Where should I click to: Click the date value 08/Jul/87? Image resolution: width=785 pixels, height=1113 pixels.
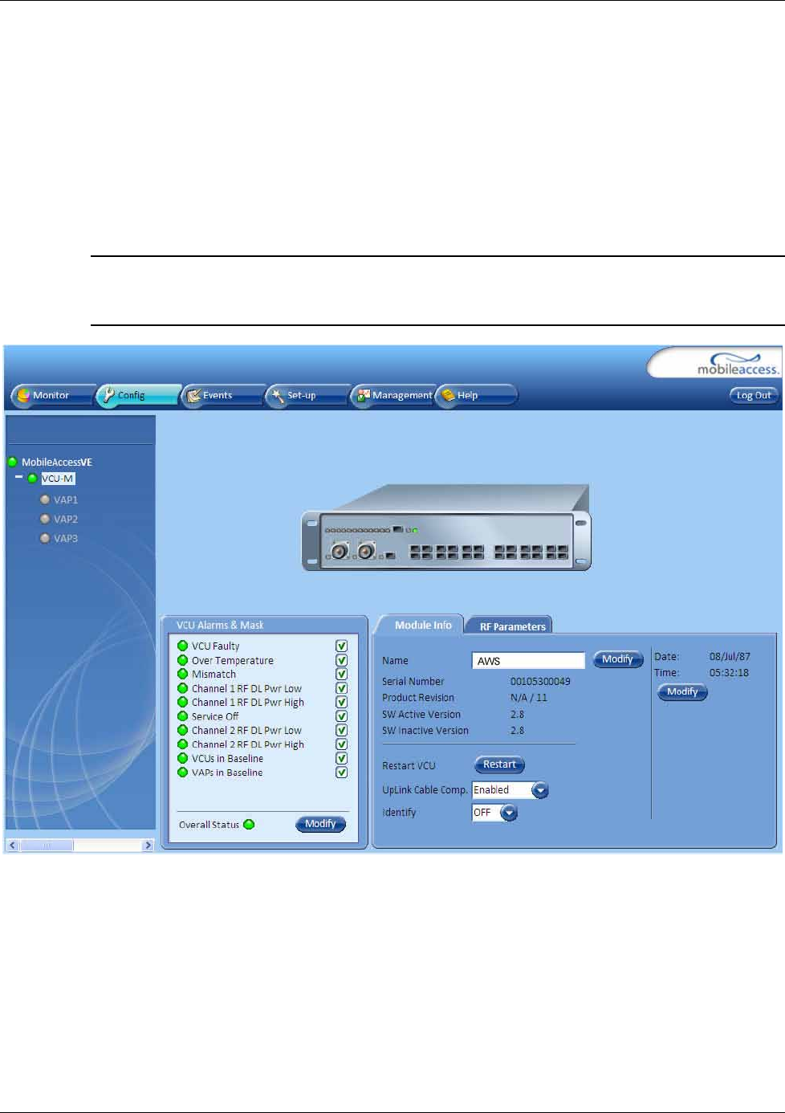pyautogui.click(x=730, y=656)
